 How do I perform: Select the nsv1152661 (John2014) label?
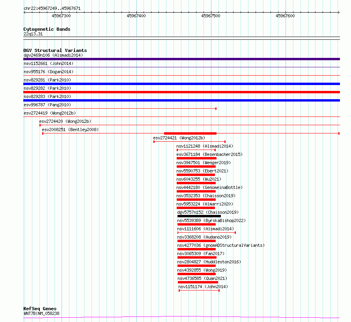49,63
